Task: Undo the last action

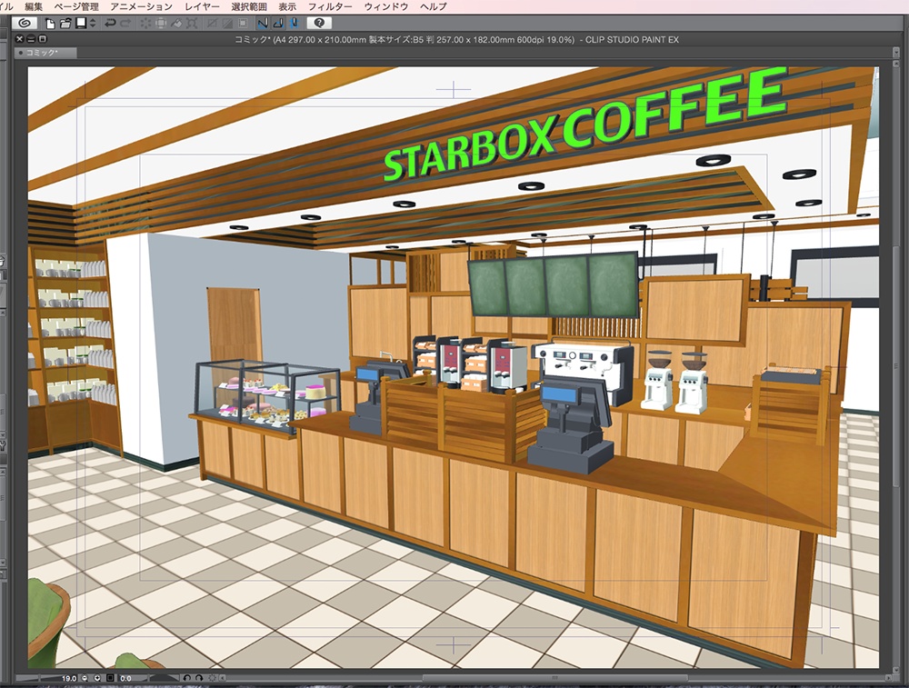Action: [x=110, y=24]
